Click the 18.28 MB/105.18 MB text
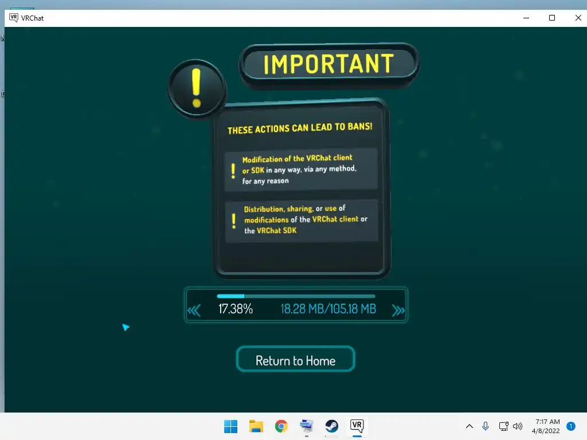This screenshot has width=587, height=440. 328,309
